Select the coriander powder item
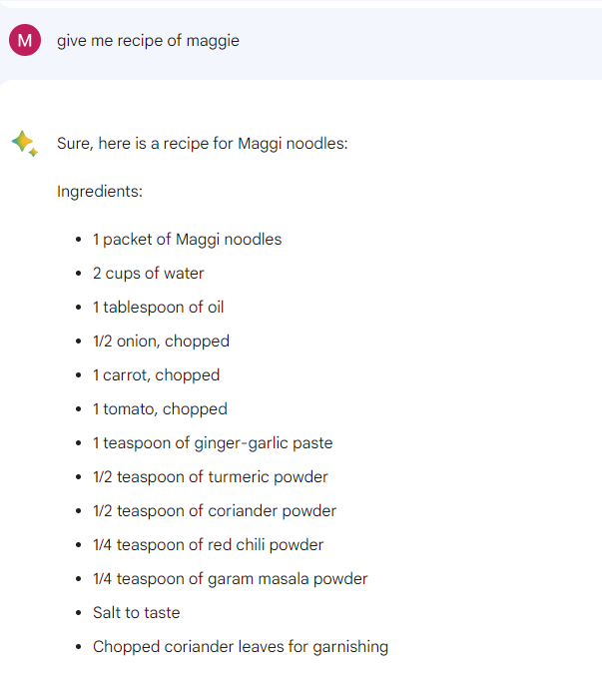Viewport: 602px width, 684px height. (215, 511)
